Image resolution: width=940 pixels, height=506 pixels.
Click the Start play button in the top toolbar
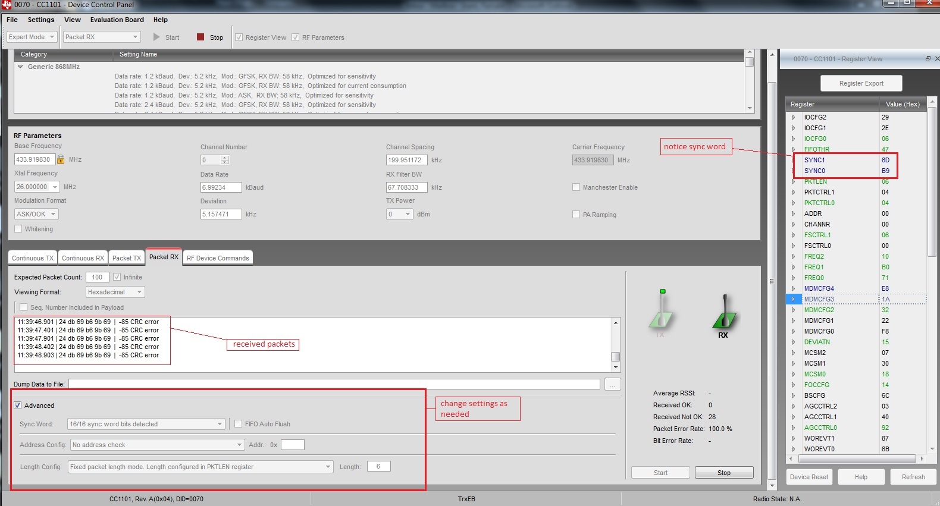166,37
